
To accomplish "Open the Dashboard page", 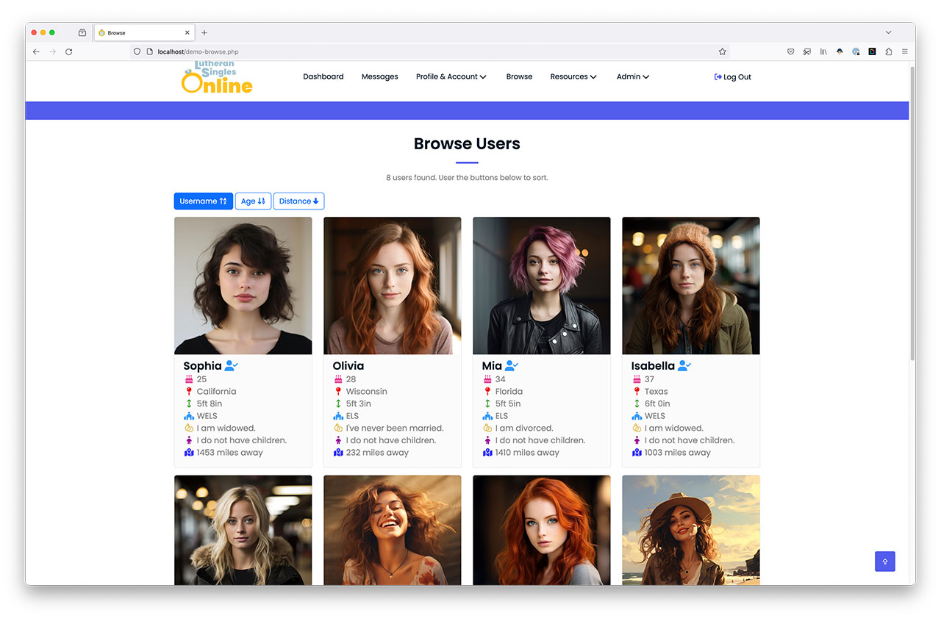I will (x=323, y=76).
